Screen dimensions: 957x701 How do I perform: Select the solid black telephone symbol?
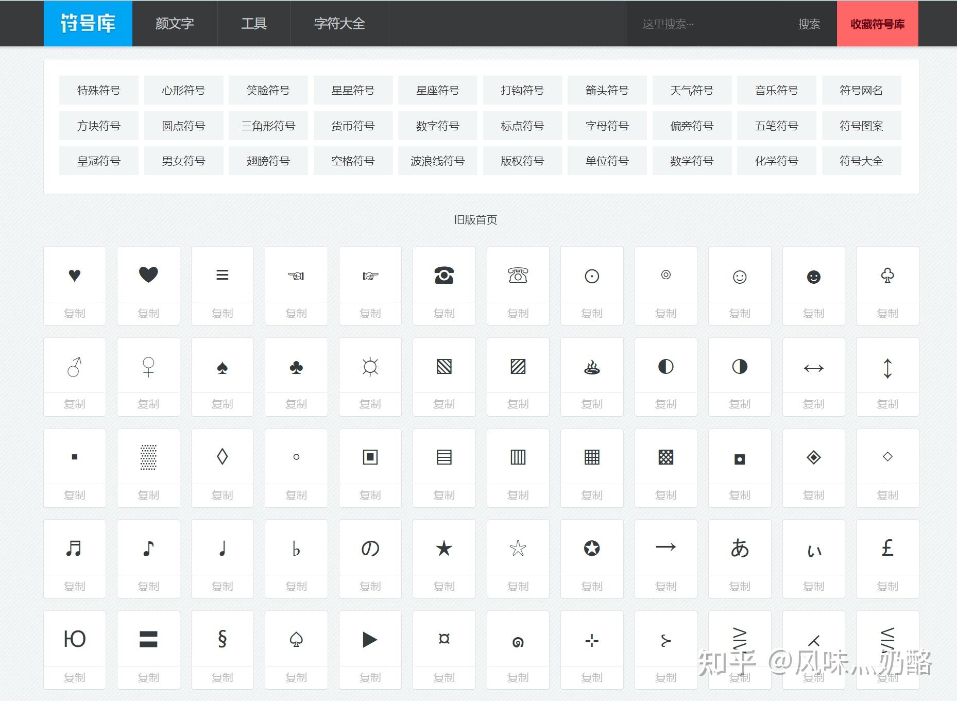444,276
